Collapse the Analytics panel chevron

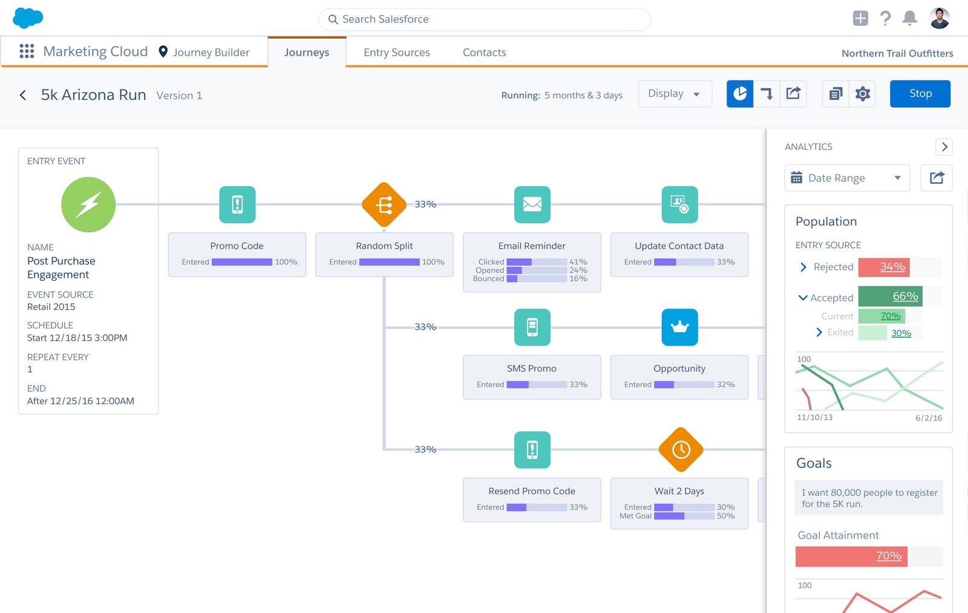(944, 147)
